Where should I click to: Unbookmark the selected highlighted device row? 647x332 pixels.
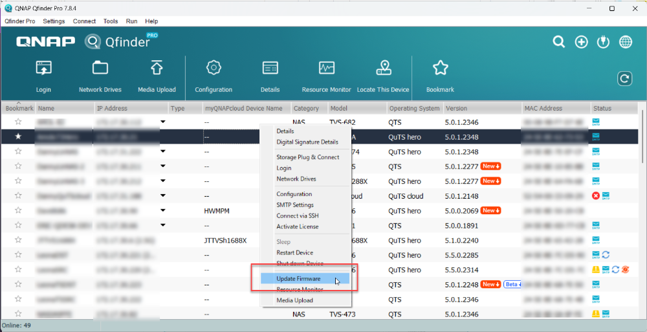click(x=18, y=137)
